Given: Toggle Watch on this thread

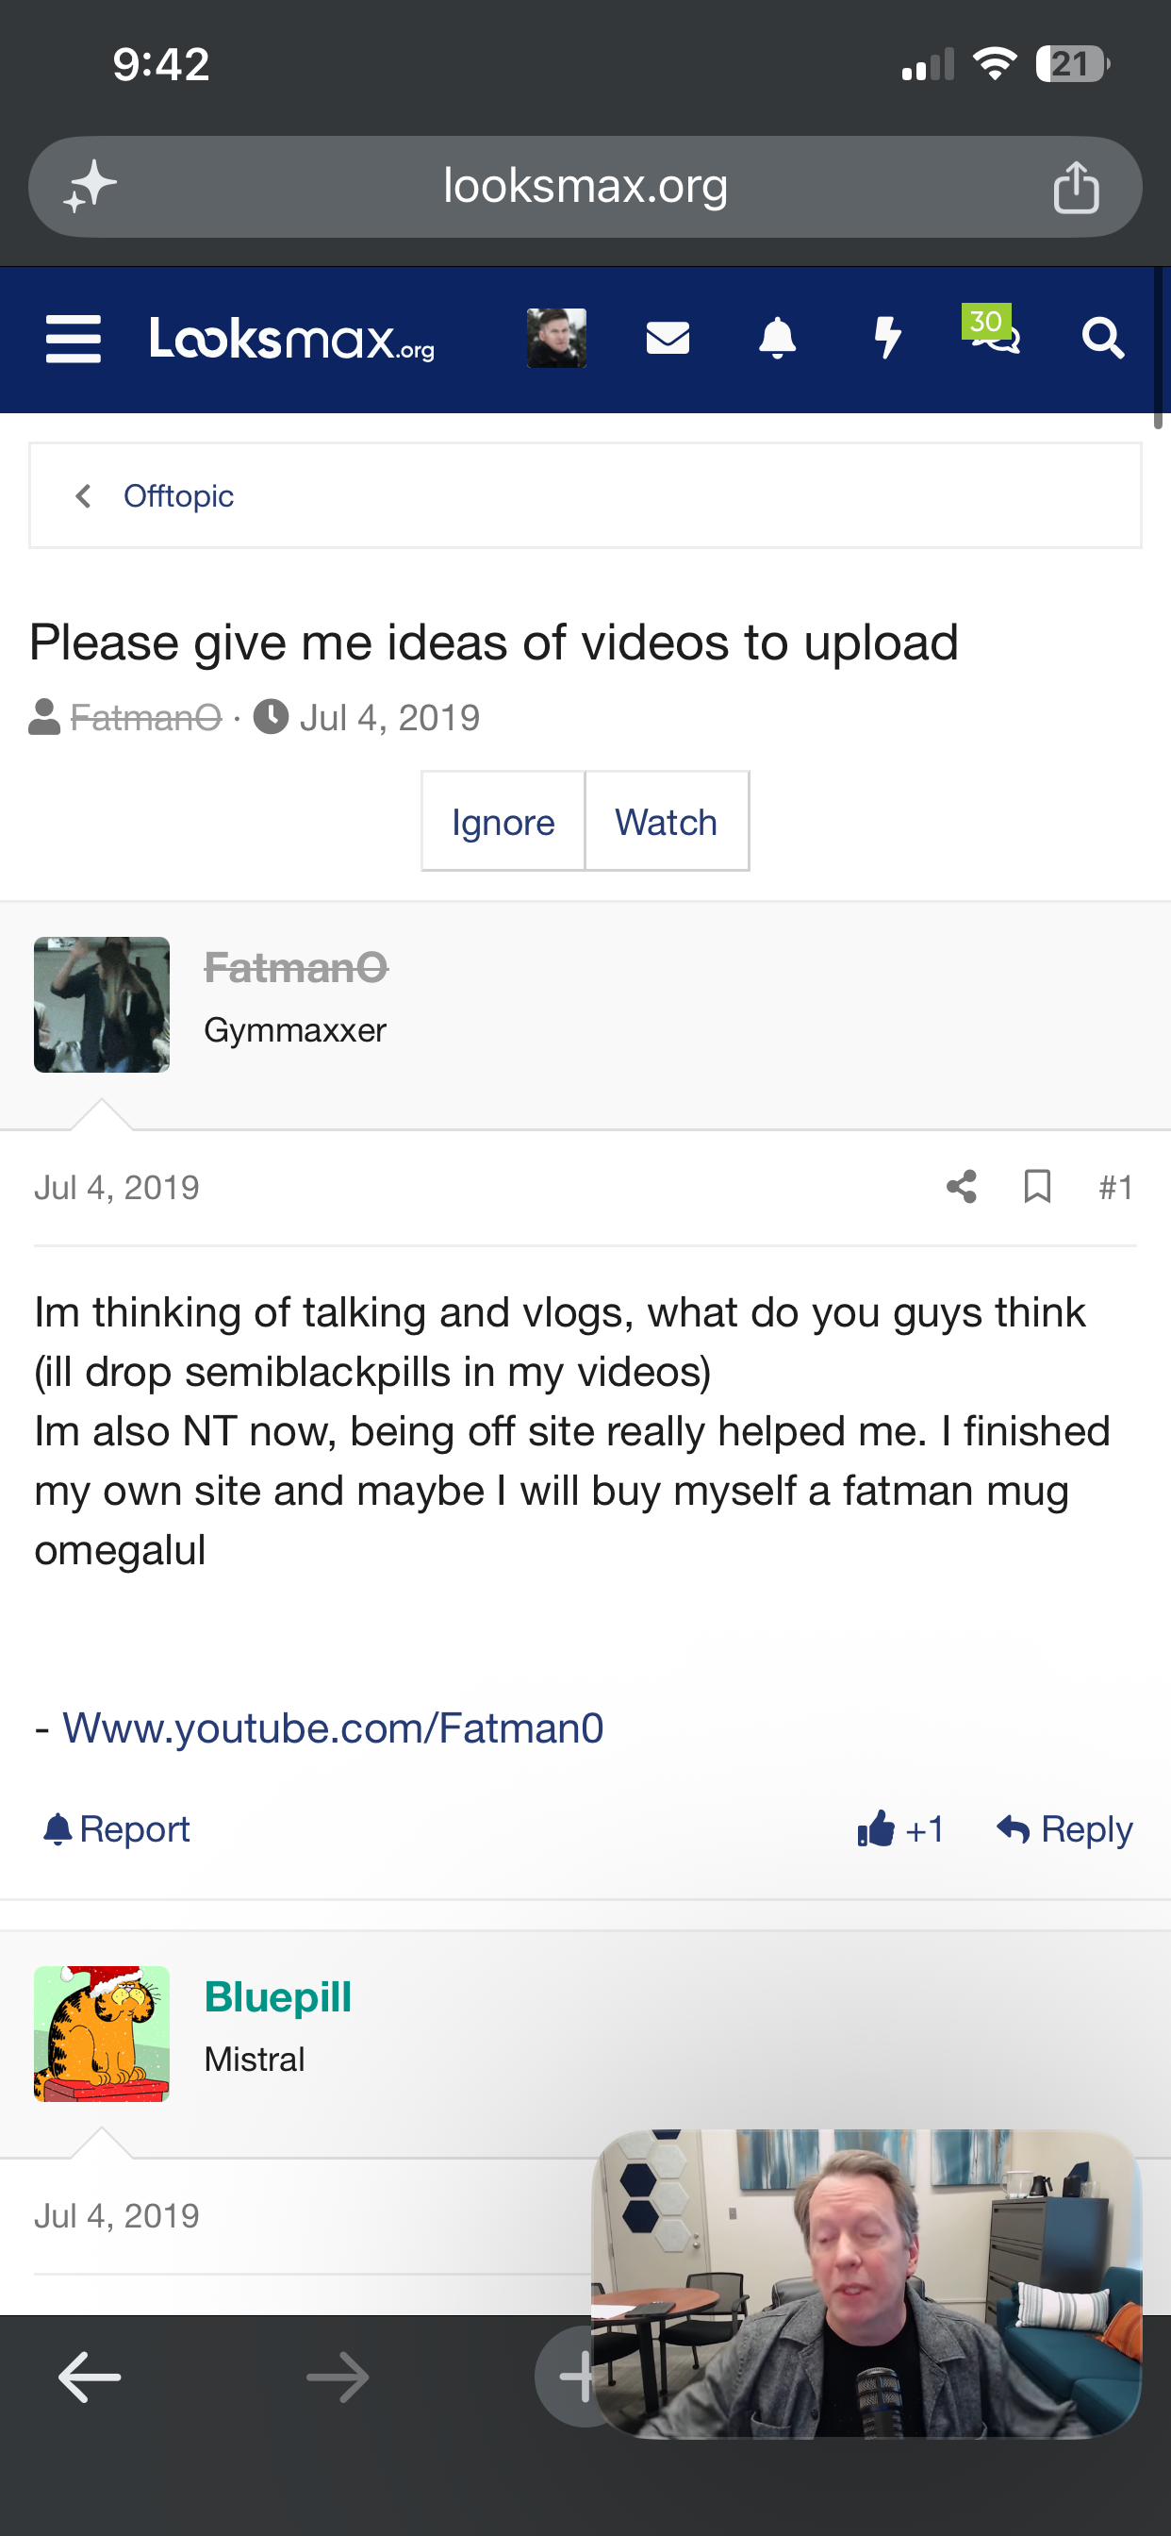Looking at the screenshot, I should 667,822.
